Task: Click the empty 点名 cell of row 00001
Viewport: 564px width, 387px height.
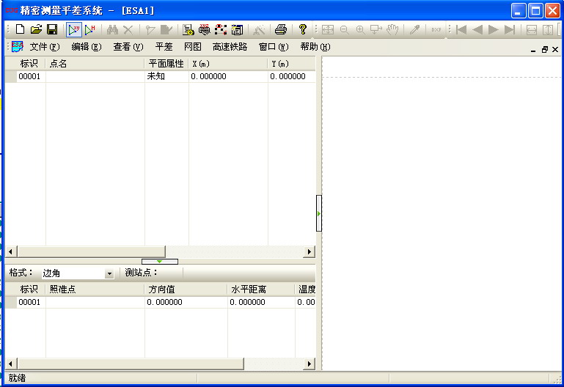Action: (x=95, y=76)
